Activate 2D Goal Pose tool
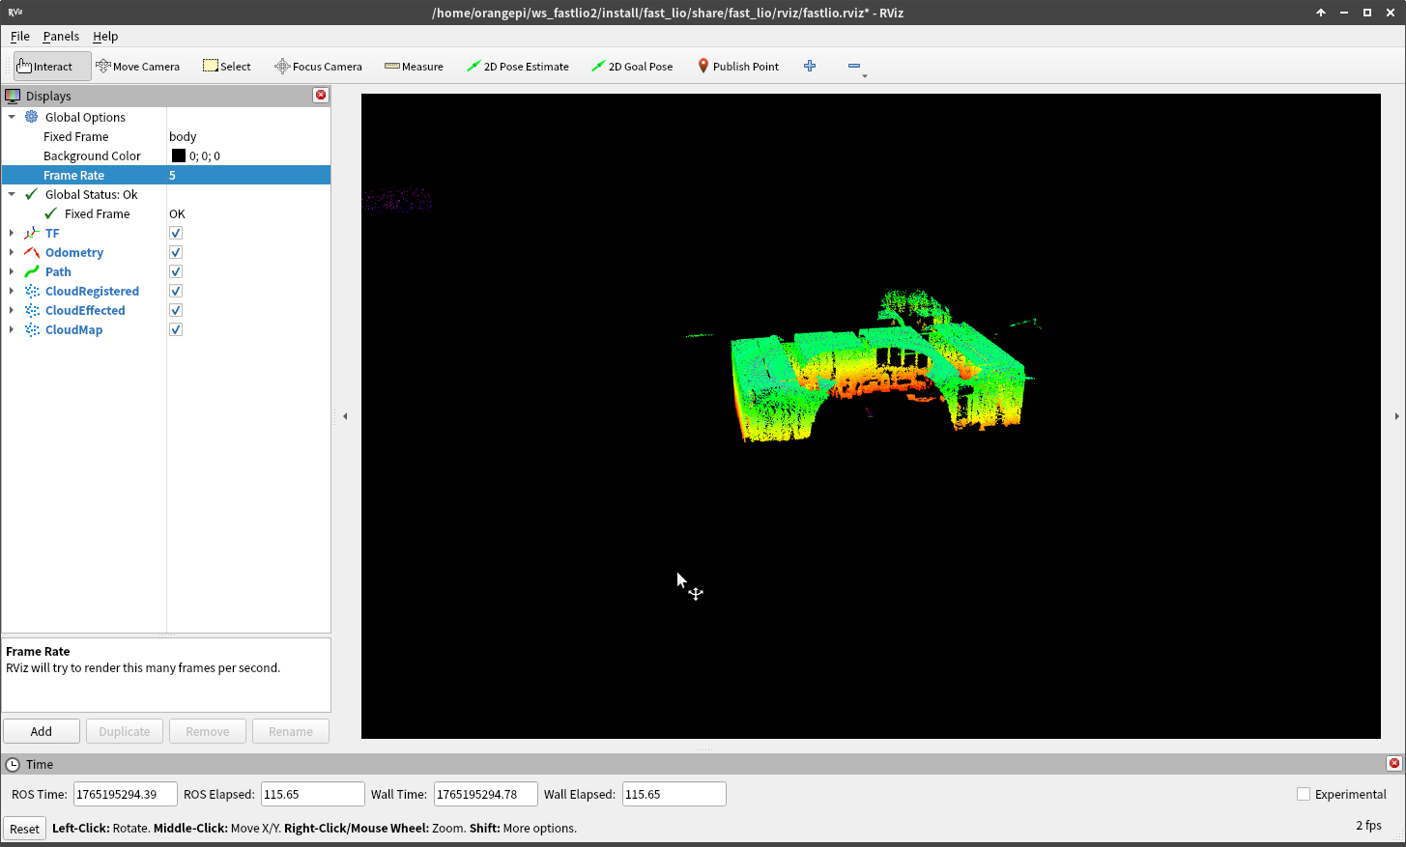 [x=632, y=67]
